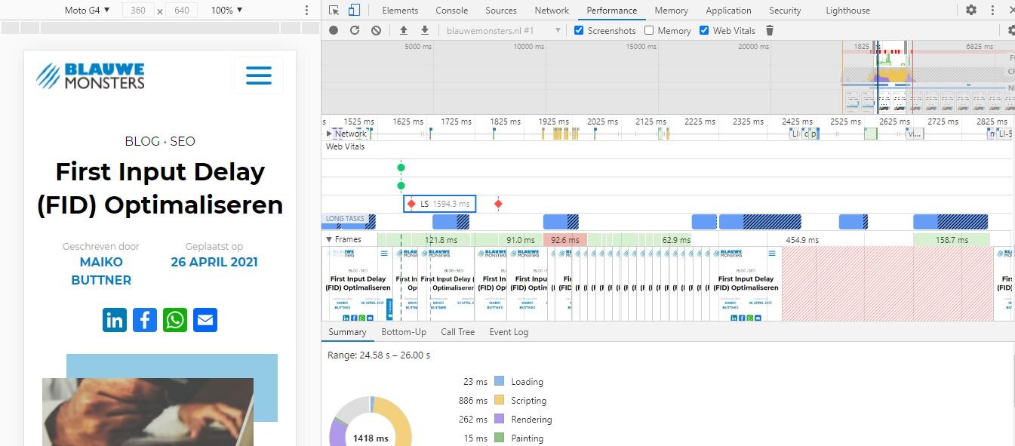Focus the device height field showing 640
Viewport: 1015px width, 446px height.
coord(181,11)
